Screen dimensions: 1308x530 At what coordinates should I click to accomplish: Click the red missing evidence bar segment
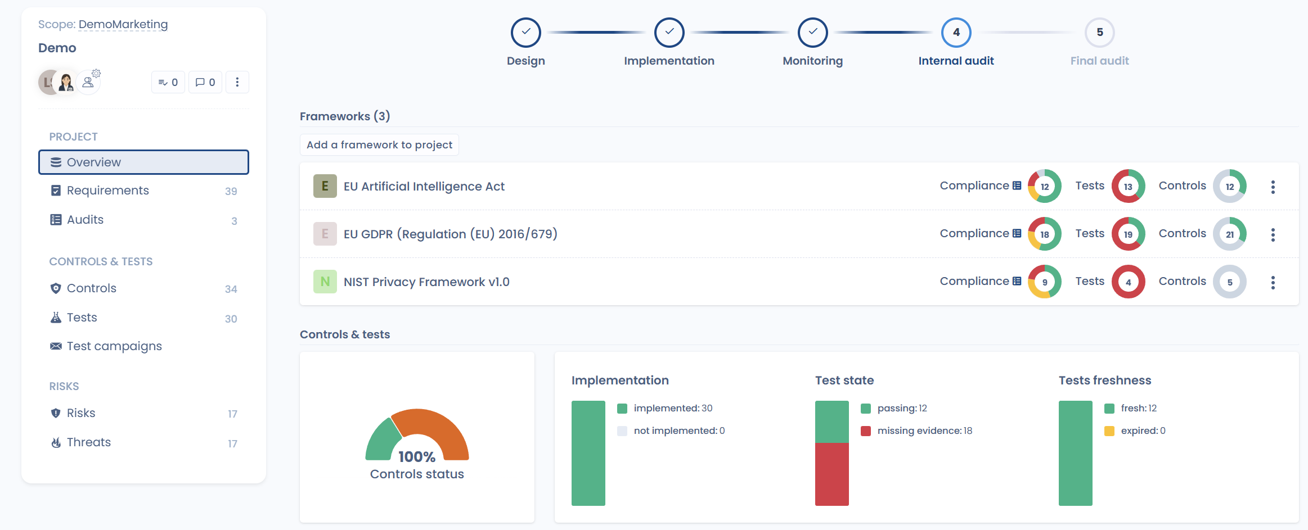coord(831,474)
